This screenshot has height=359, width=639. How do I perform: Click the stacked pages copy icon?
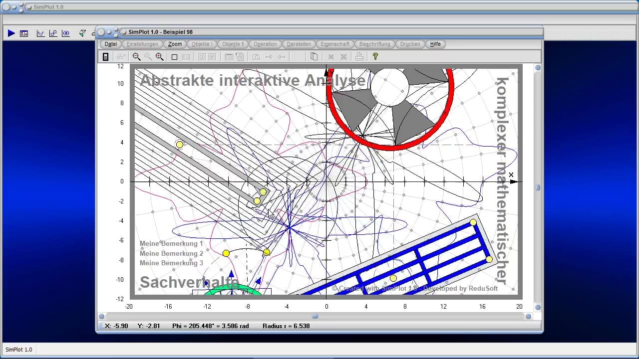[x=314, y=57]
